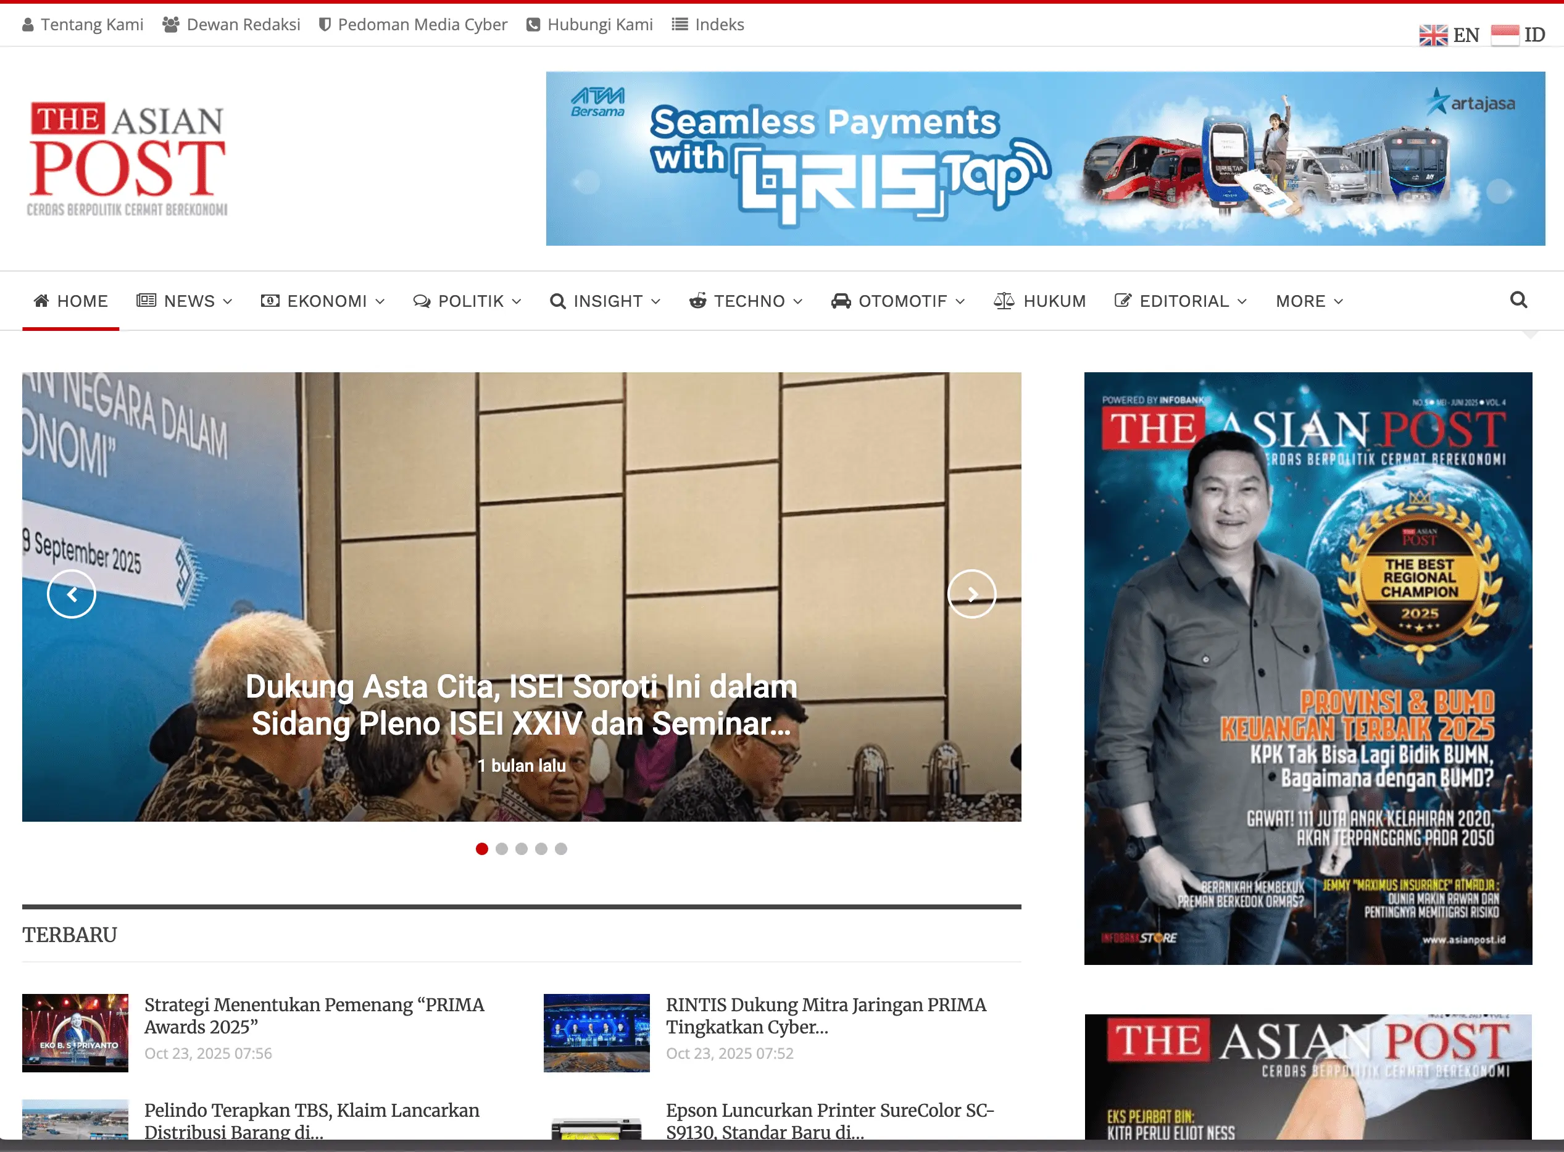Click the Hubungi Kami phone icon
This screenshot has height=1152, width=1564.
coord(533,25)
